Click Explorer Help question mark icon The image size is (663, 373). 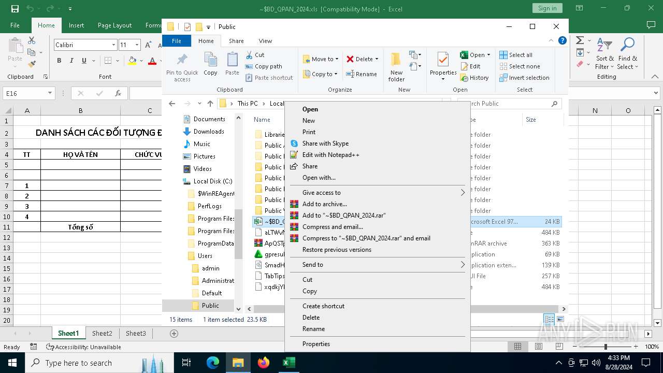pos(563,40)
